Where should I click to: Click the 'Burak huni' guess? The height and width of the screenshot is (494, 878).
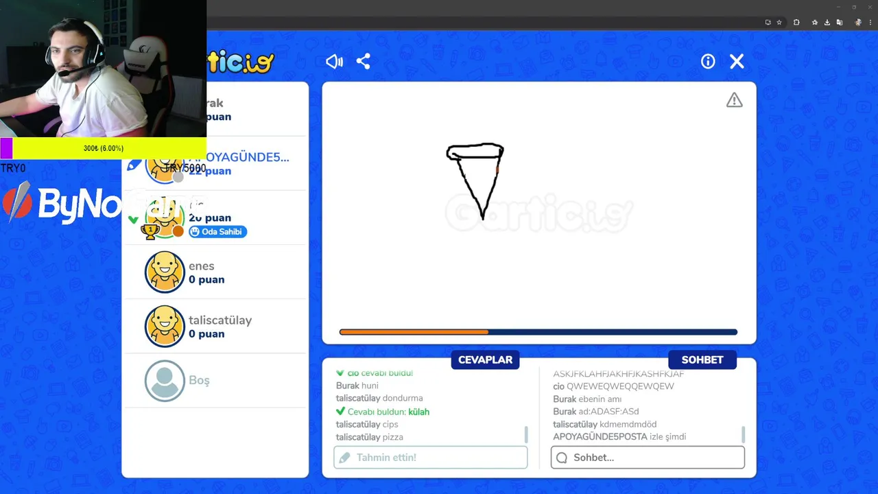(x=357, y=386)
